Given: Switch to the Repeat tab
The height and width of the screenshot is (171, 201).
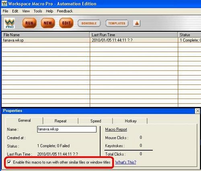Looking at the screenshot, I should [61, 121].
